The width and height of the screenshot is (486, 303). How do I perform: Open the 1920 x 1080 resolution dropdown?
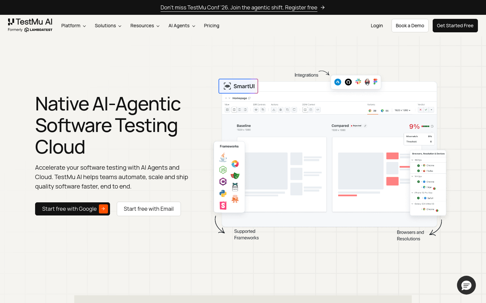click(403, 110)
